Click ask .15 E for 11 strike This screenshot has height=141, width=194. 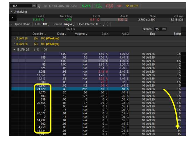pyautogui.click(x=125, y=124)
